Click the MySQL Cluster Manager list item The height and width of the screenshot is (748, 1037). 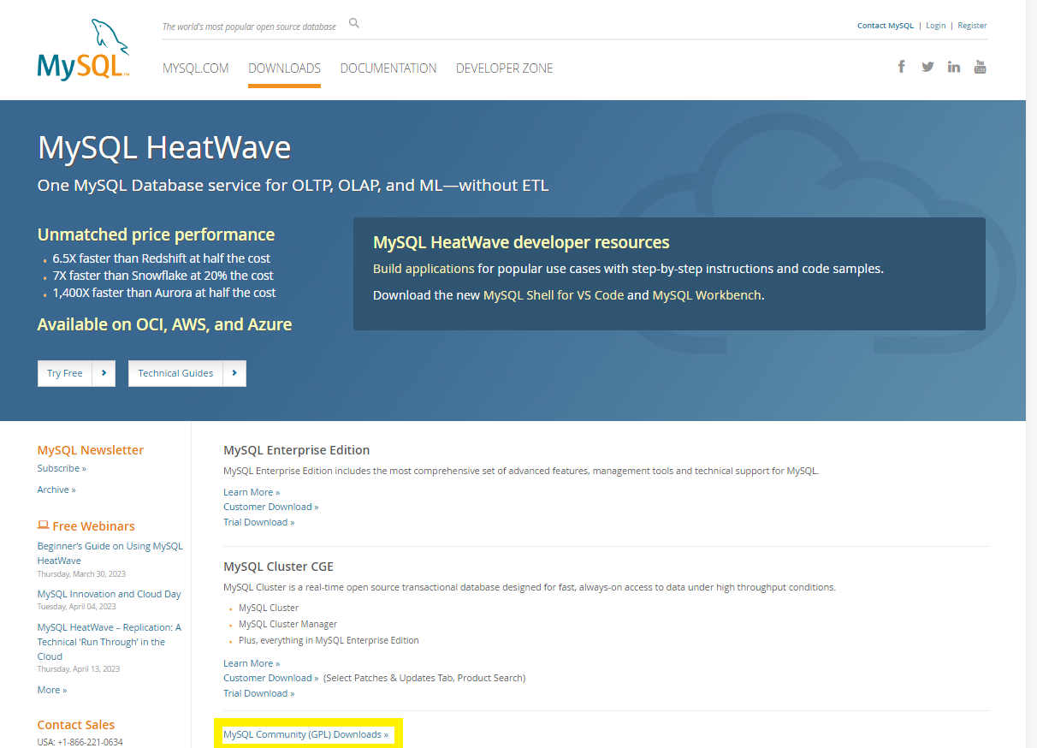pos(287,624)
